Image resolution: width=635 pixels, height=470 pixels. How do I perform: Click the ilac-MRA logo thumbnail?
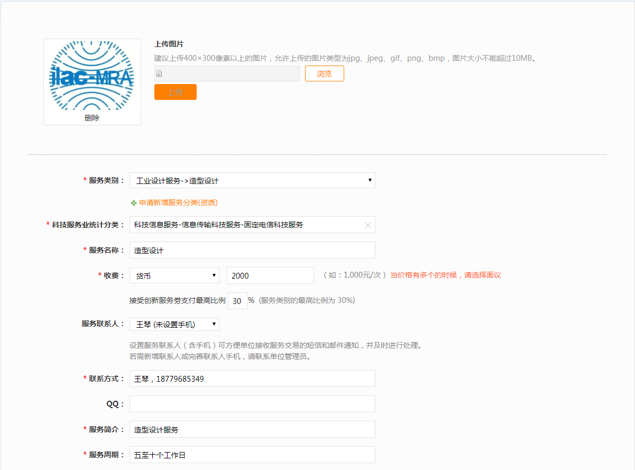click(x=92, y=76)
